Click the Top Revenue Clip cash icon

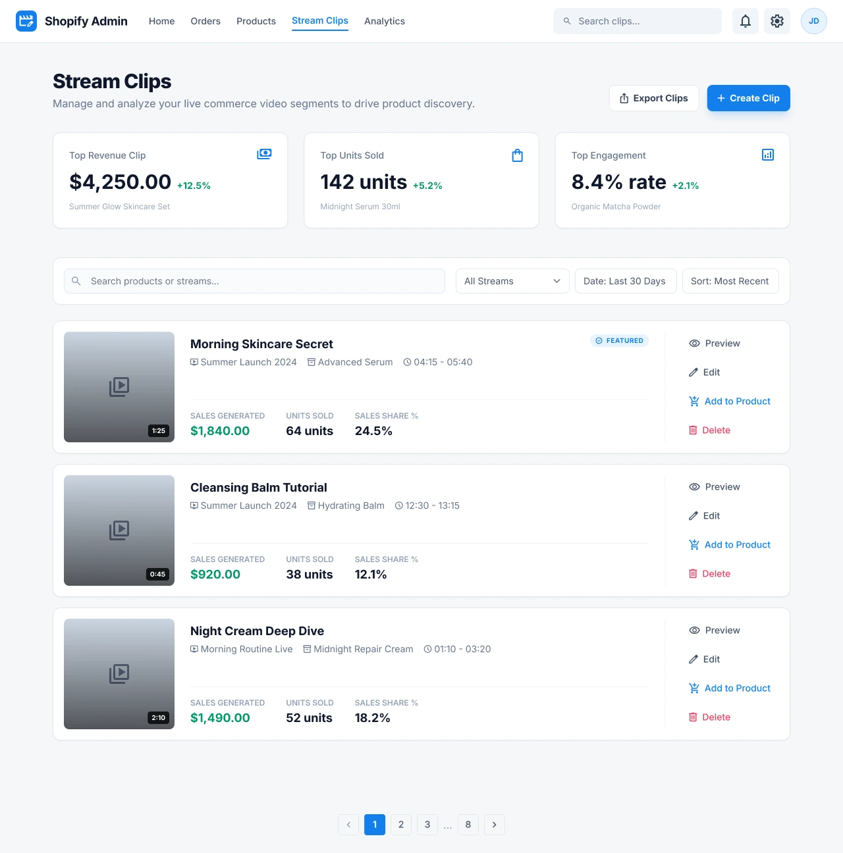pyautogui.click(x=264, y=154)
